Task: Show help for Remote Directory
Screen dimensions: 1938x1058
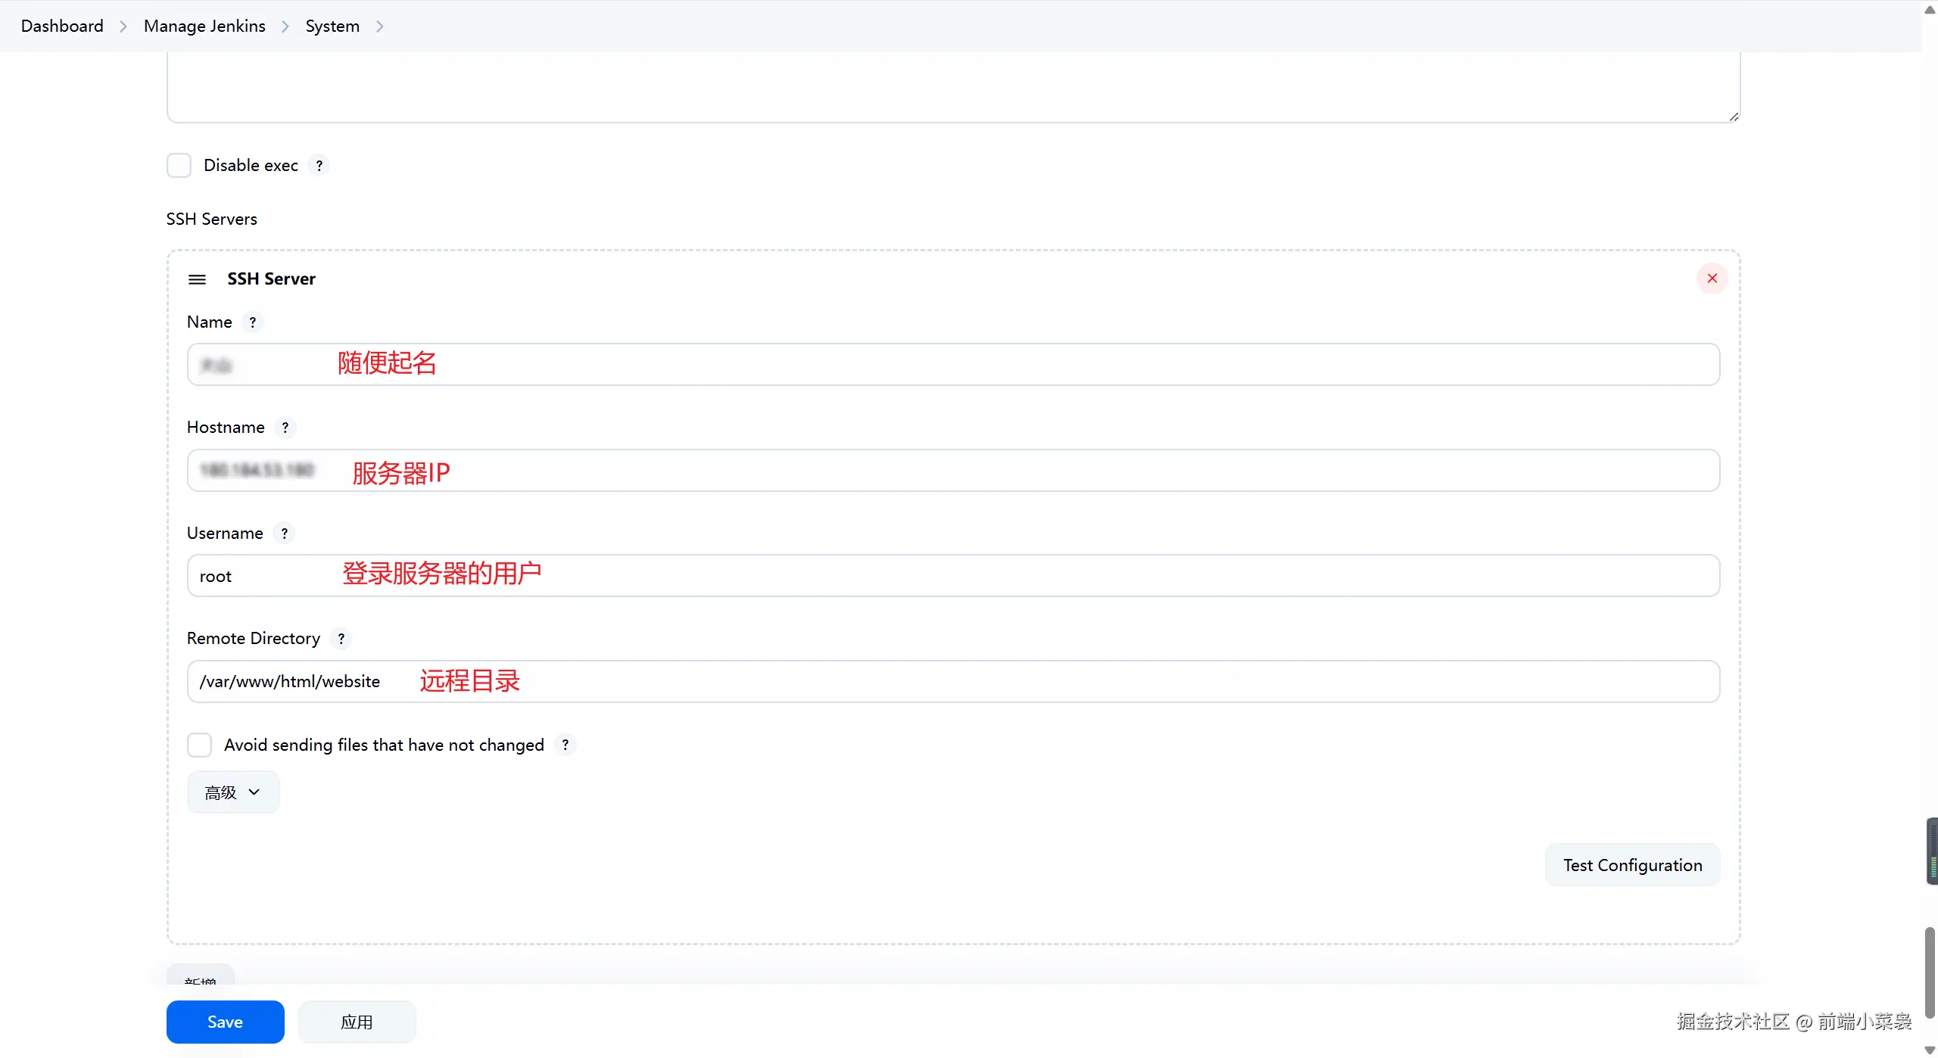Action: [x=341, y=638]
